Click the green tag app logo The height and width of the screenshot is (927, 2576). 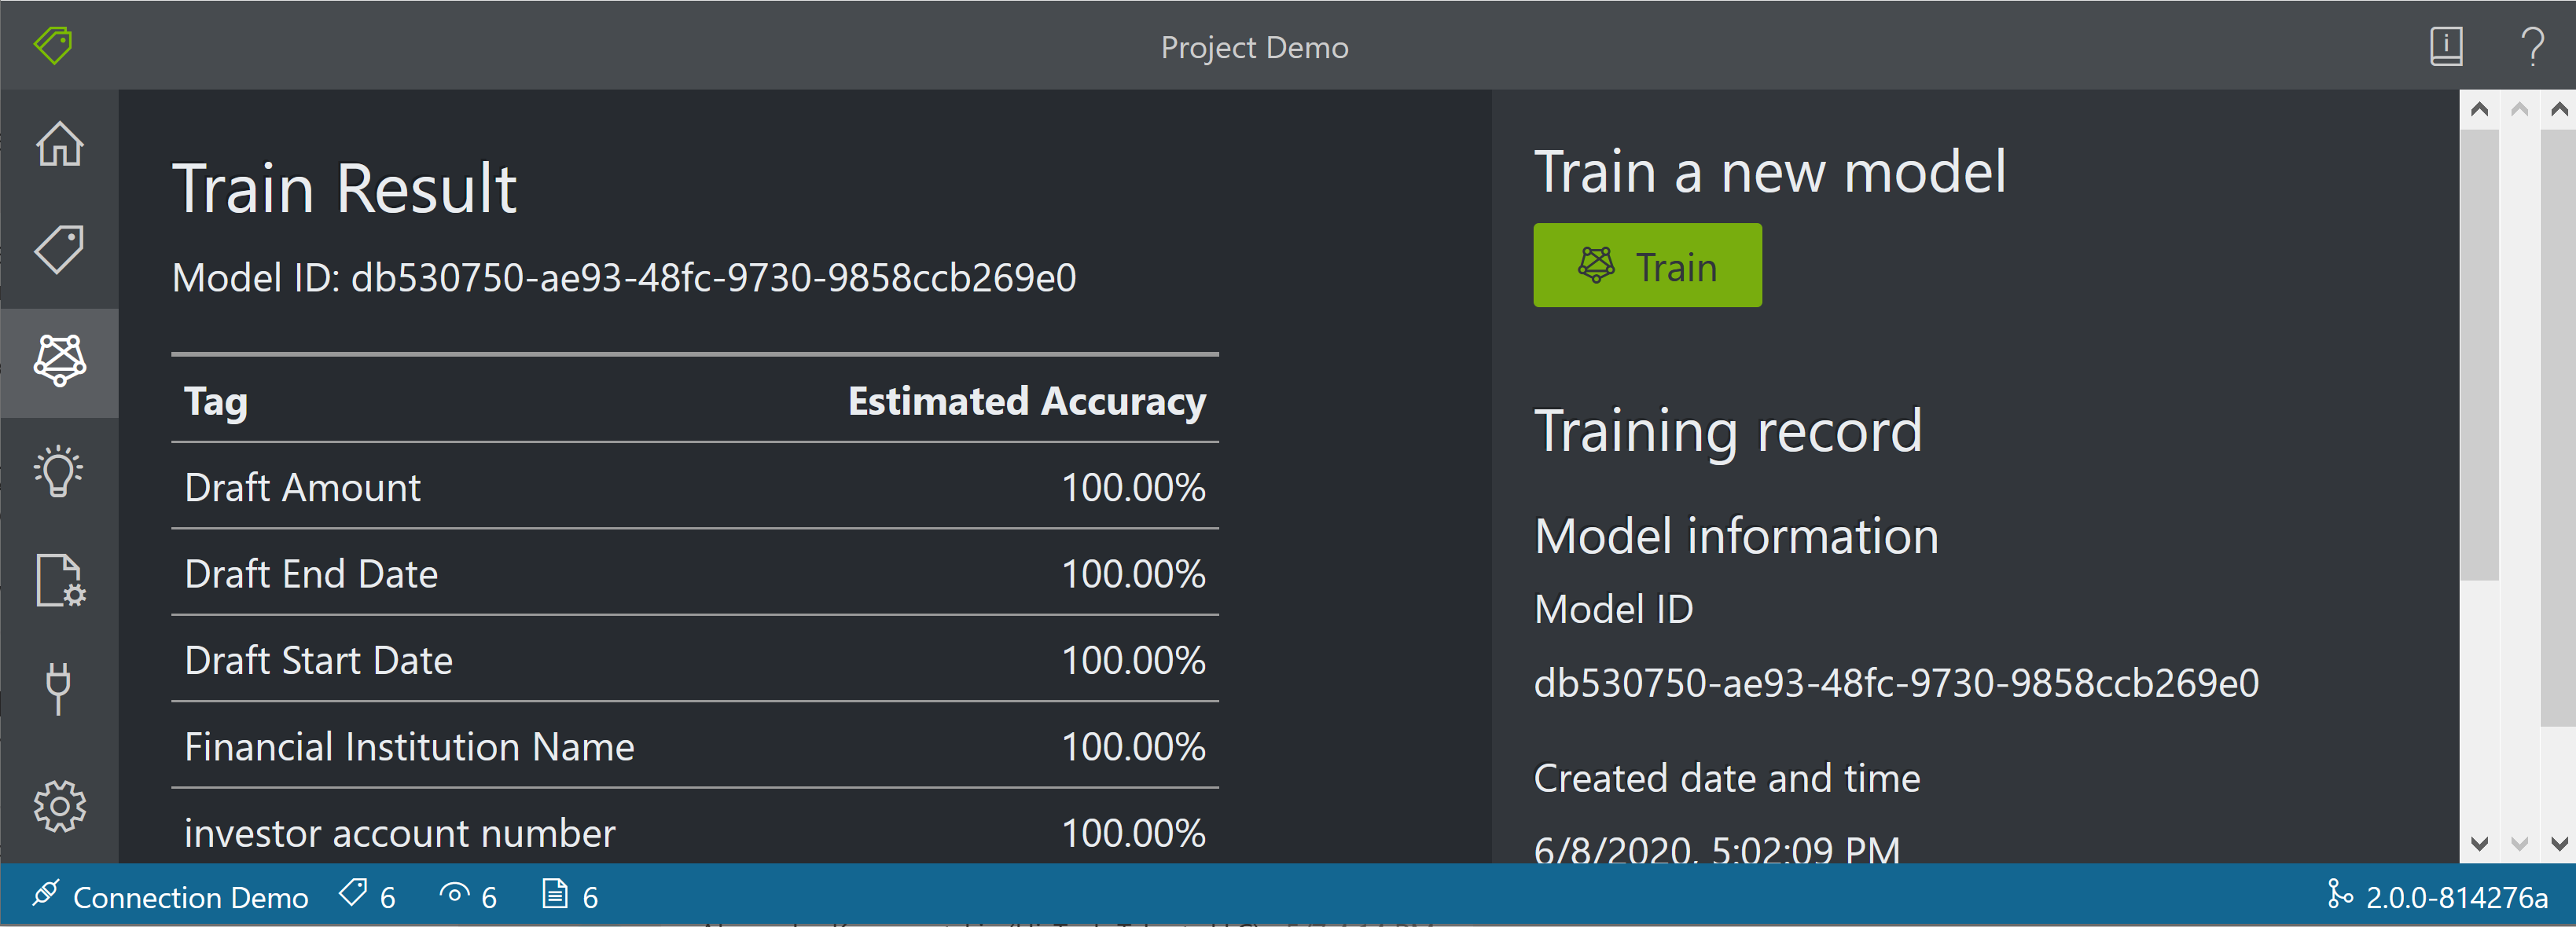(x=52, y=44)
